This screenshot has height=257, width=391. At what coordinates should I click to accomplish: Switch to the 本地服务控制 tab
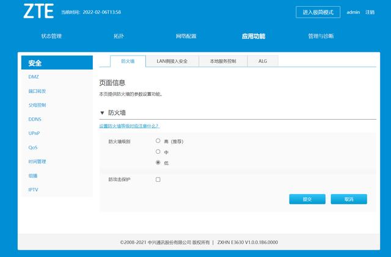[227, 61]
